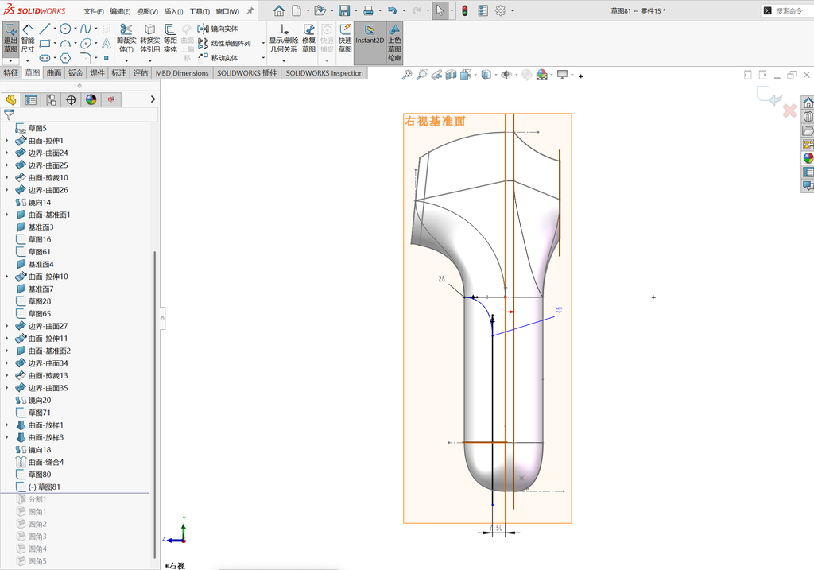Switch to SOLIDWORKS Inspection tab
This screenshot has height=570, width=814.
324,73
